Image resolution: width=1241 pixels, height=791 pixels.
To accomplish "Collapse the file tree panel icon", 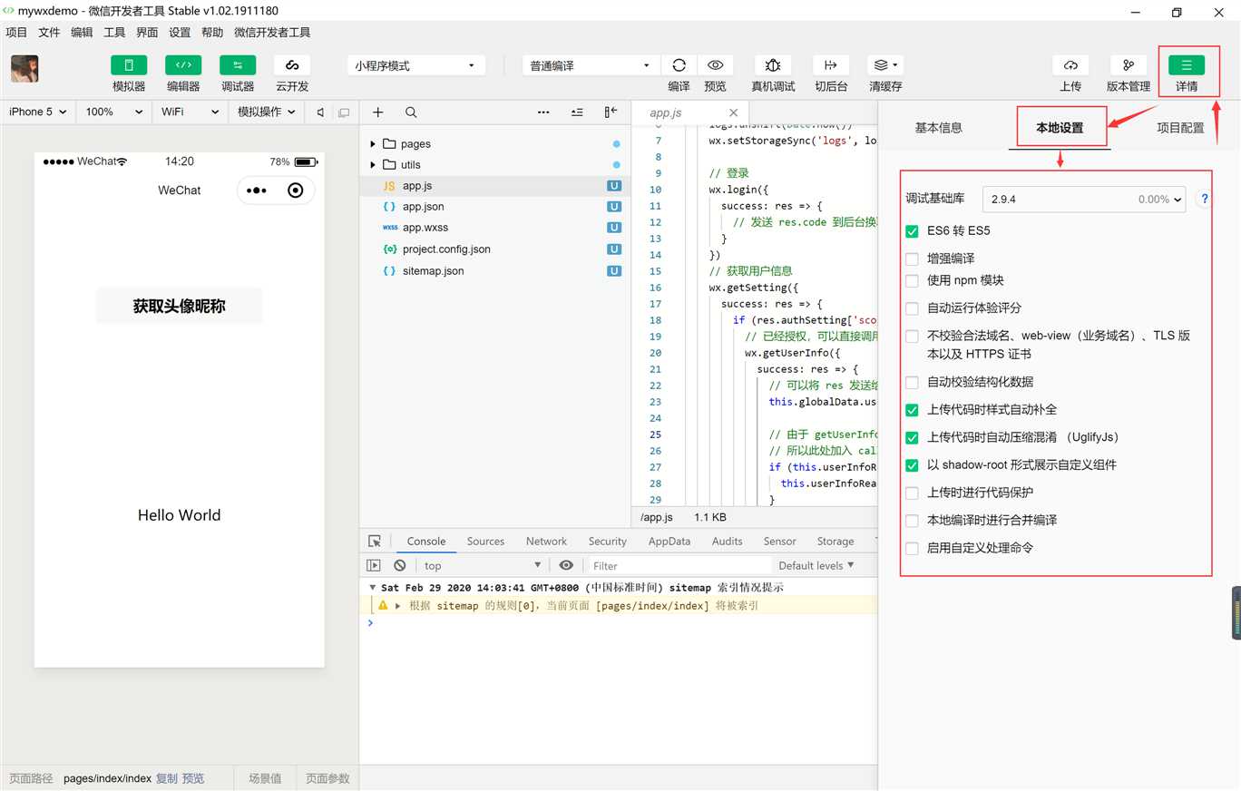I will pyautogui.click(x=611, y=112).
